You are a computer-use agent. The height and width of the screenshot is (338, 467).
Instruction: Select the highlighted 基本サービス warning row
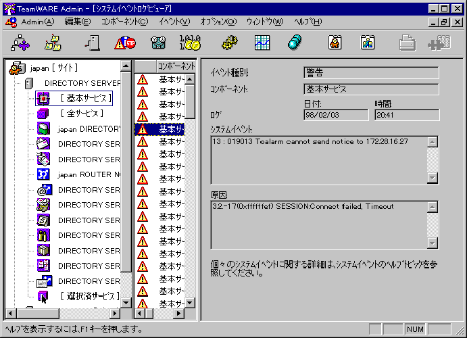coord(159,130)
